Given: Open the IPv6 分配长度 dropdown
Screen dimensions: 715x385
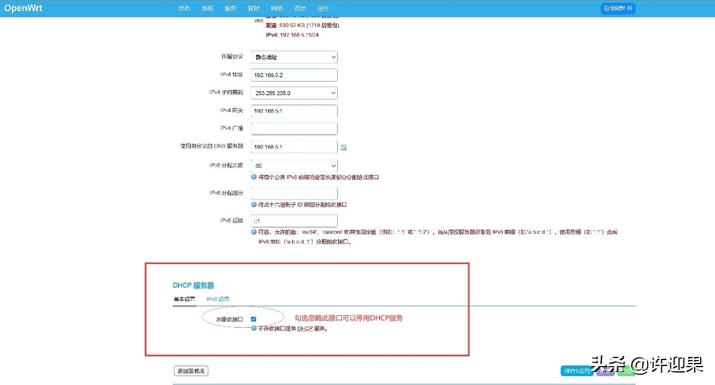Looking at the screenshot, I should click(x=294, y=165).
